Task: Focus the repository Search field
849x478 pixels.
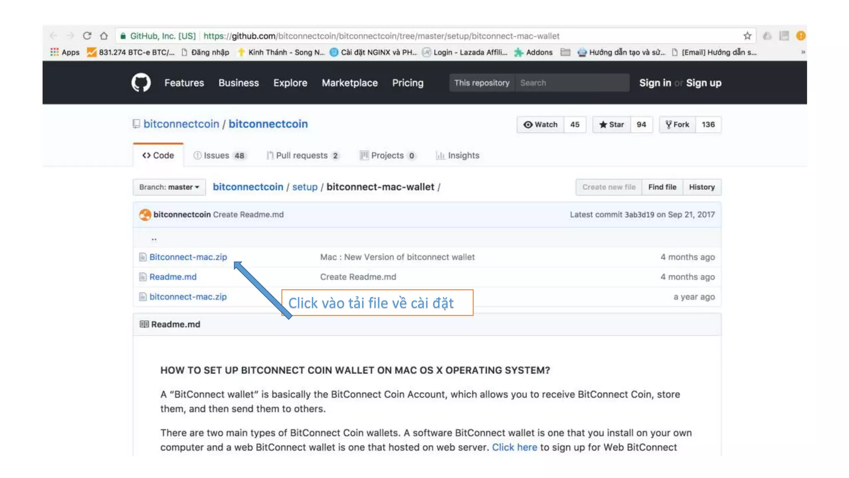Action: 571,83
